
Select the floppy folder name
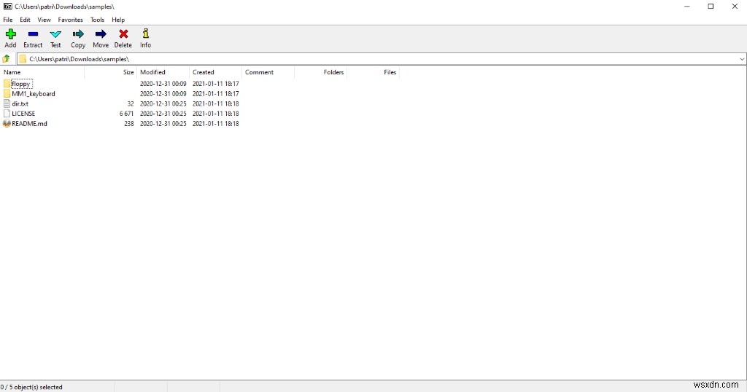[21, 84]
